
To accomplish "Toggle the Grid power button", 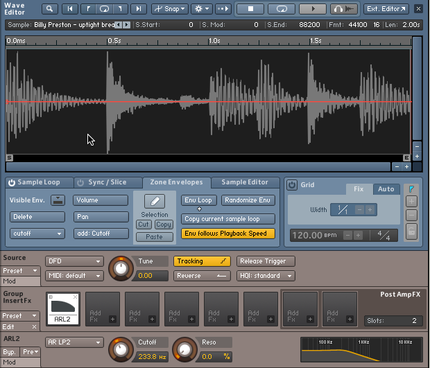I will point(292,185).
